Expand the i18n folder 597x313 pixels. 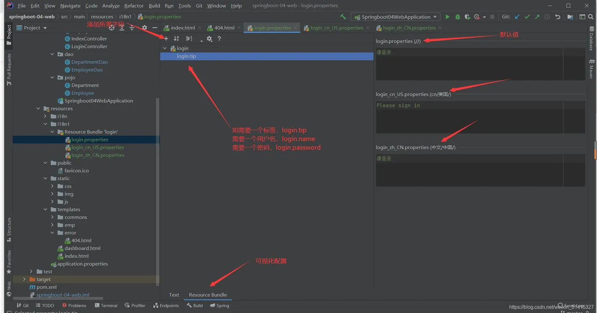(x=45, y=116)
